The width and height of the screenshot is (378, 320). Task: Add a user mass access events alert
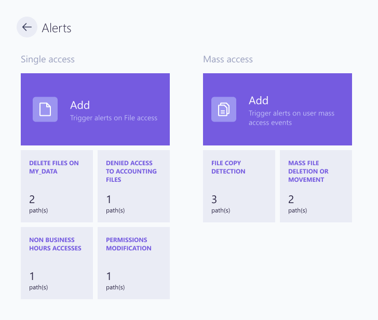(277, 109)
